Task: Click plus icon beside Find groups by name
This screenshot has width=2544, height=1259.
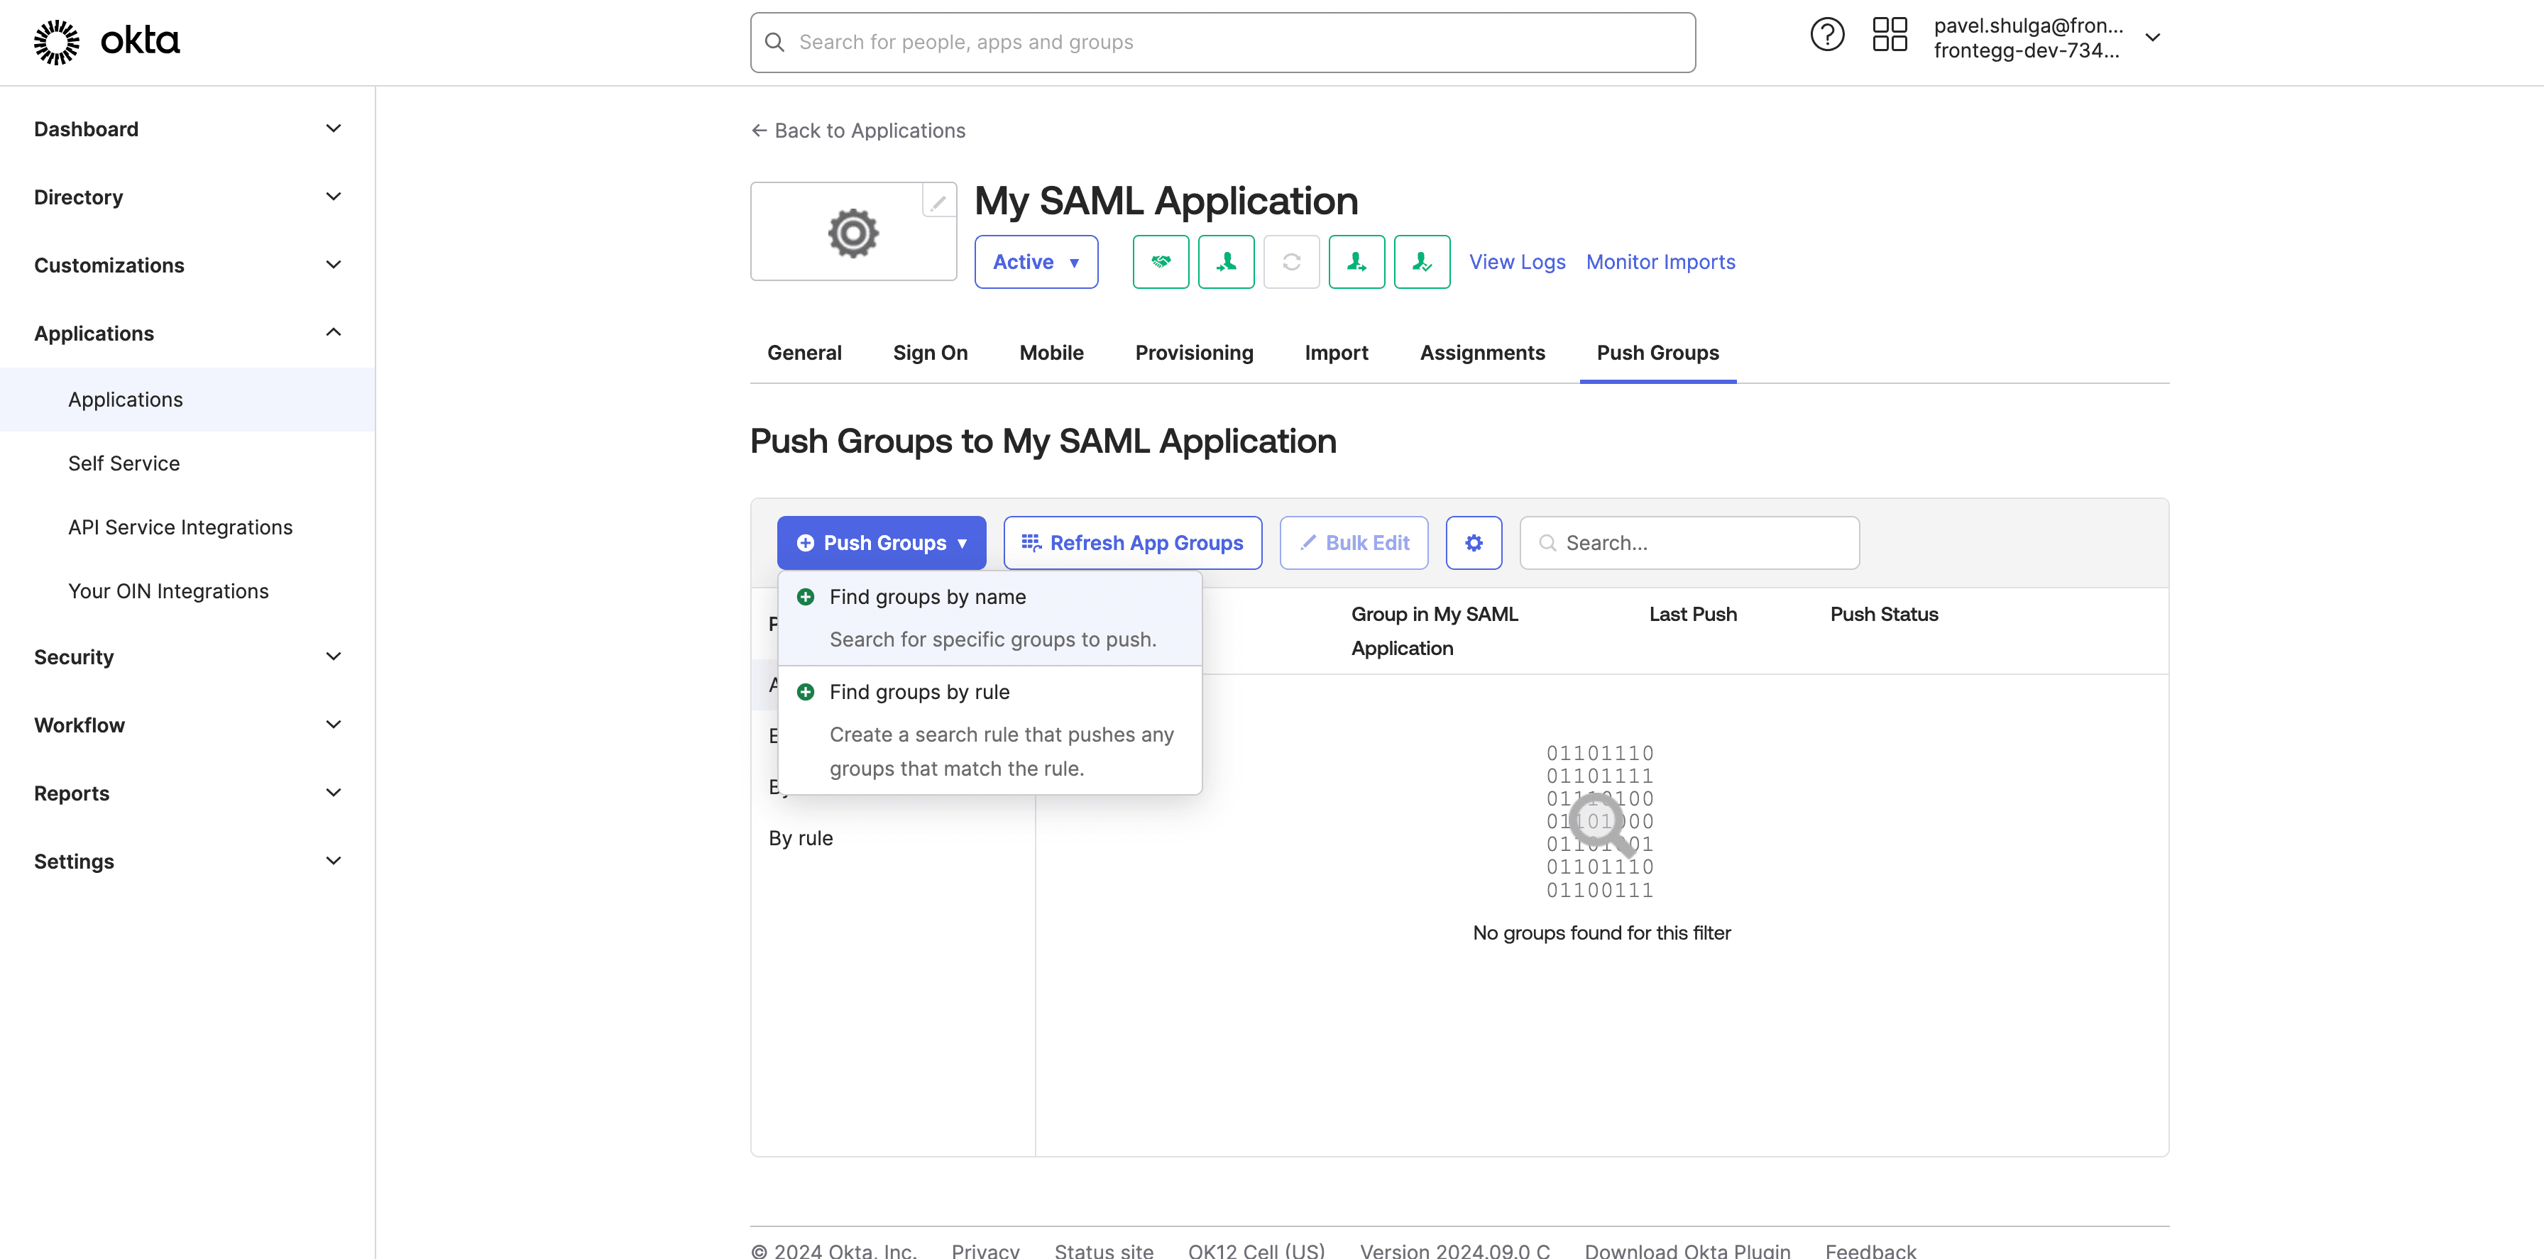Action: pos(806,596)
